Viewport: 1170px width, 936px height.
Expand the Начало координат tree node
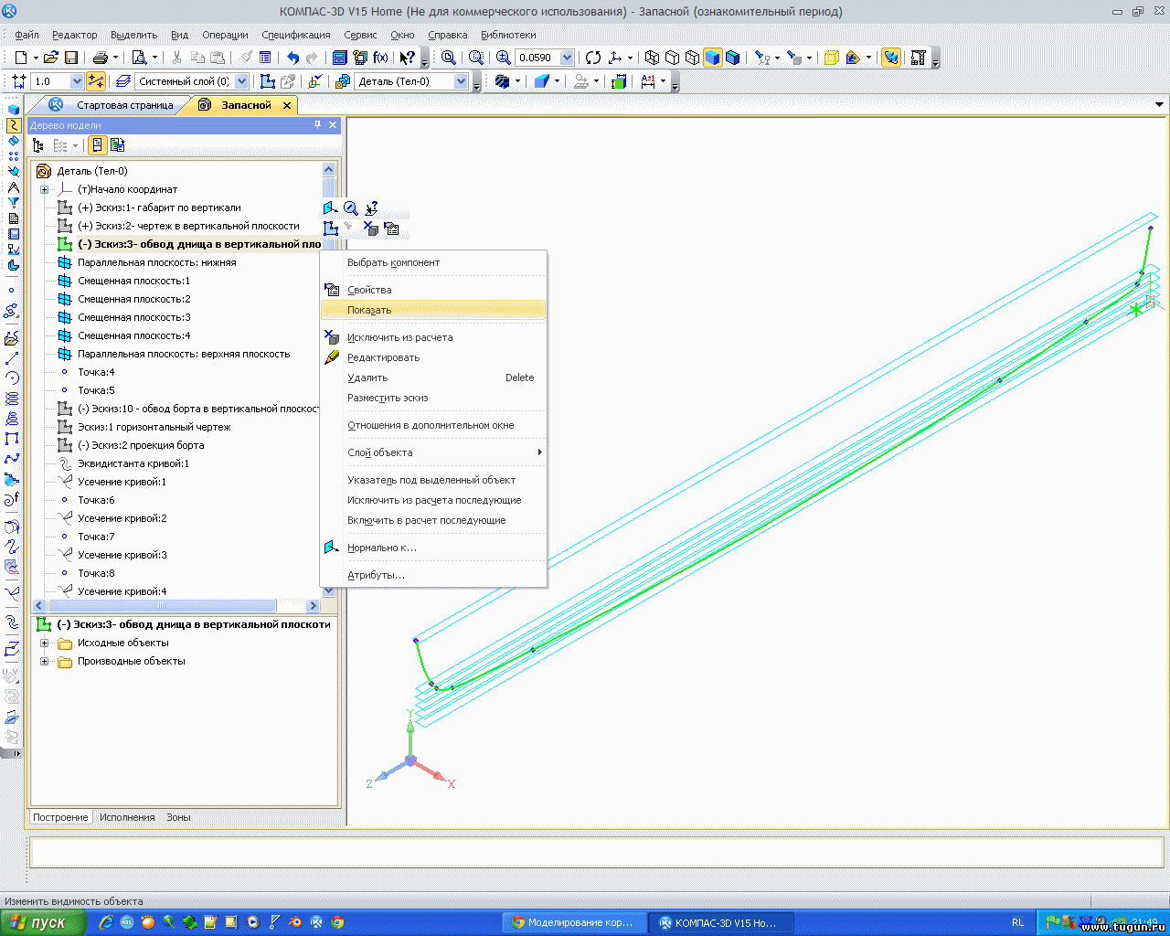pyautogui.click(x=44, y=189)
